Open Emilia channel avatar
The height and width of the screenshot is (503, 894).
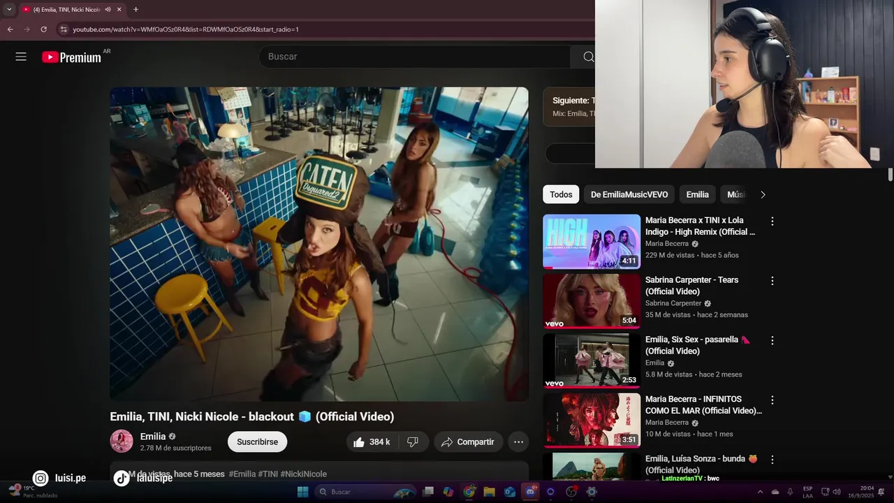tap(122, 442)
